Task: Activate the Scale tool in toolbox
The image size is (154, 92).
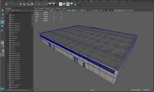Action: (x=3, y=30)
